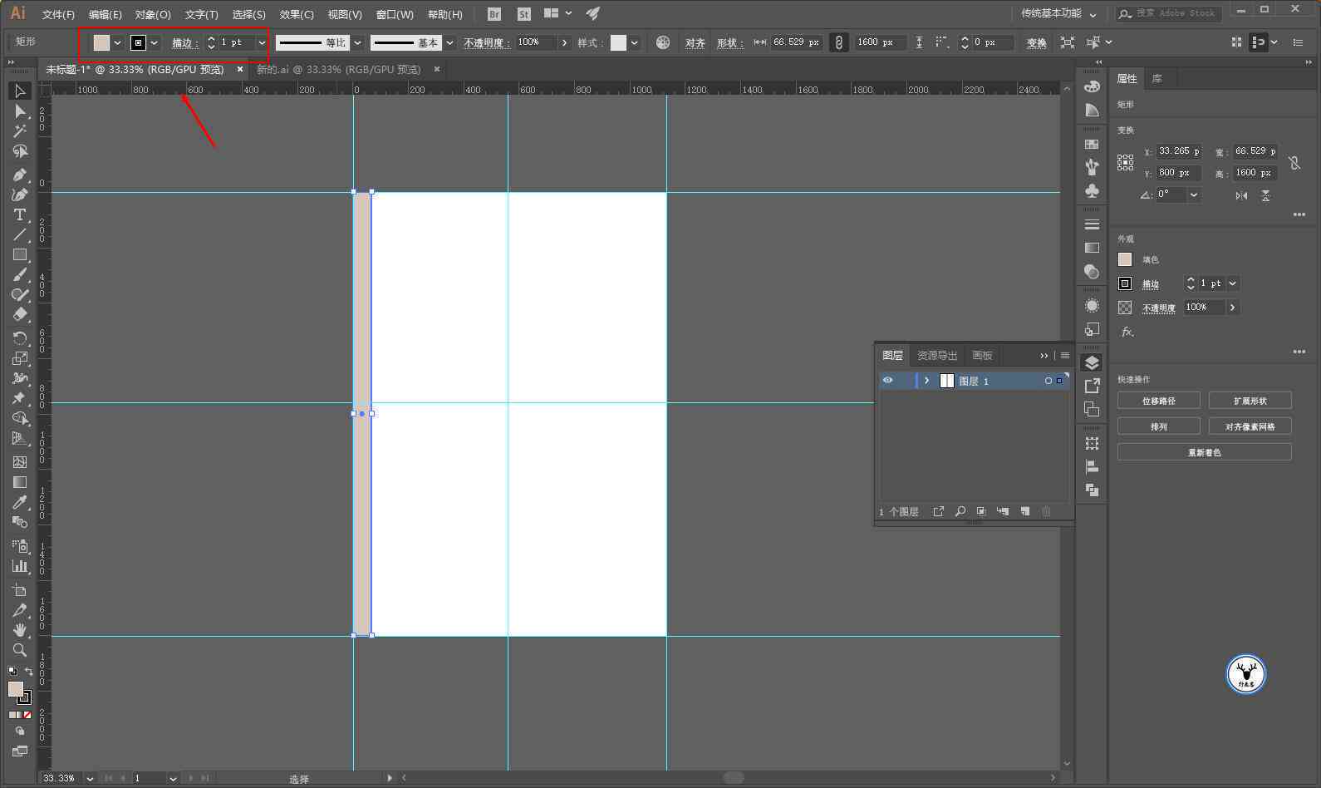This screenshot has width=1321, height=788.
Task: Select the Rotate tool
Action: coord(20,338)
